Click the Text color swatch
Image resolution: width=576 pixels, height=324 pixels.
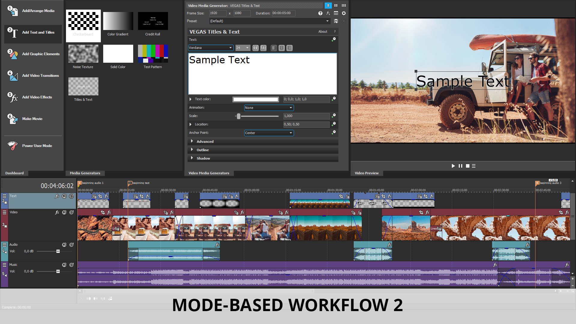(x=255, y=99)
